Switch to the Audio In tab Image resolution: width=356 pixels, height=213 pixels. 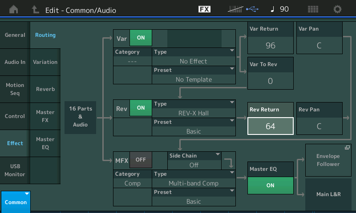coord(15,62)
